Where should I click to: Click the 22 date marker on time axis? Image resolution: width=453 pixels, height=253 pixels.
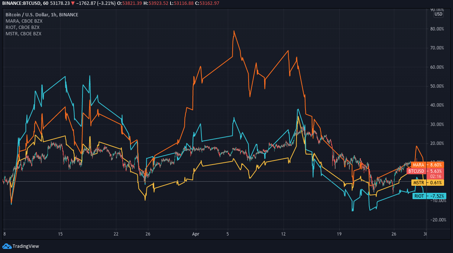[x=116, y=234]
